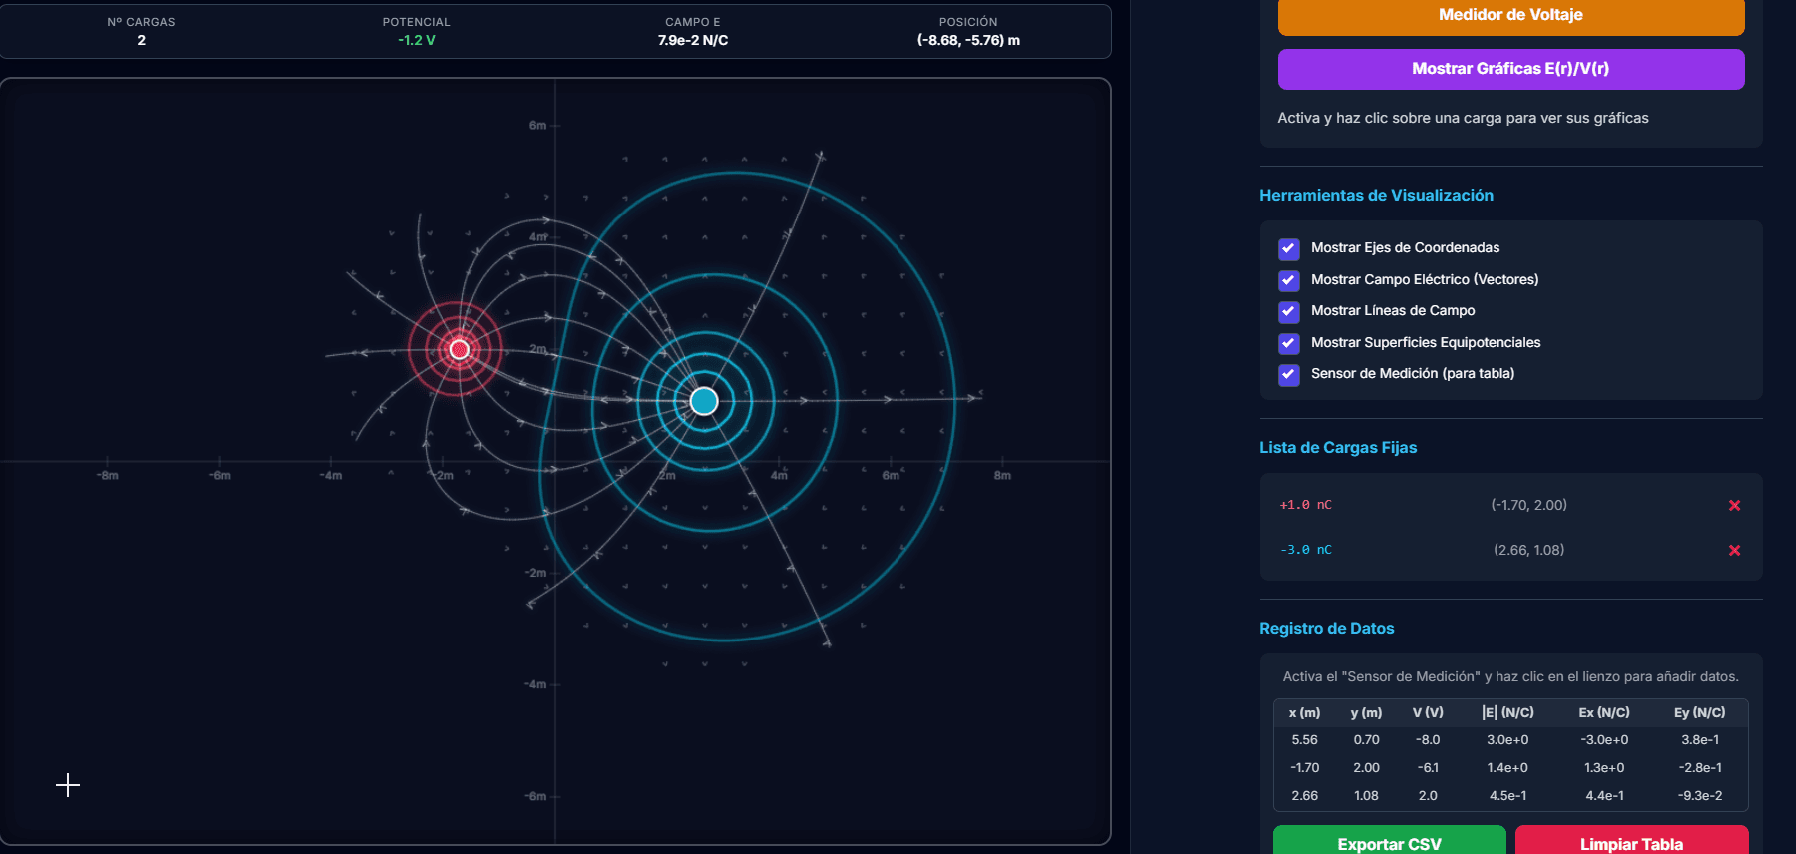Click the |E| (N/C) column header
The image size is (1796, 854).
(1507, 712)
